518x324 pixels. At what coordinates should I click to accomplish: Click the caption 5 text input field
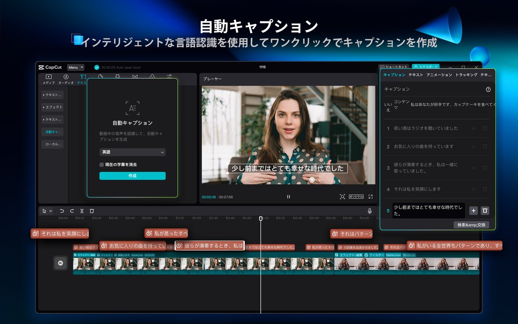pos(429,210)
